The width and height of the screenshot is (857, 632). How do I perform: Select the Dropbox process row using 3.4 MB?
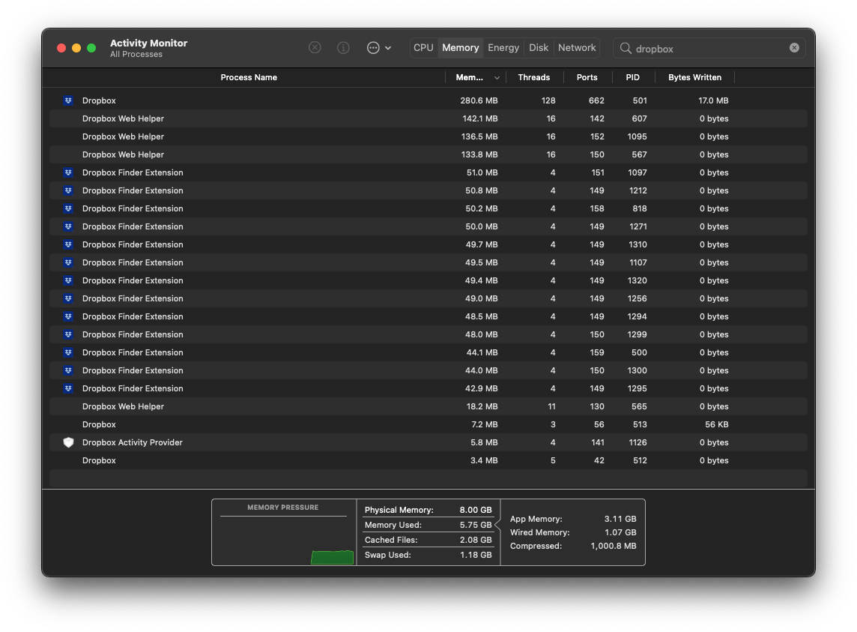click(428, 460)
